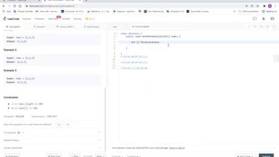Toggle the Autocomplete indicator
This screenshot has height=157, width=279.
click(141, 27)
